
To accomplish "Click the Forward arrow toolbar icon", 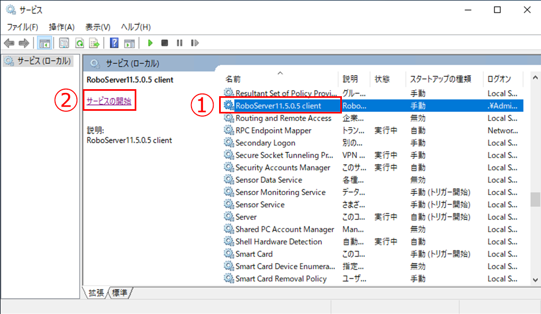I will pos(24,43).
